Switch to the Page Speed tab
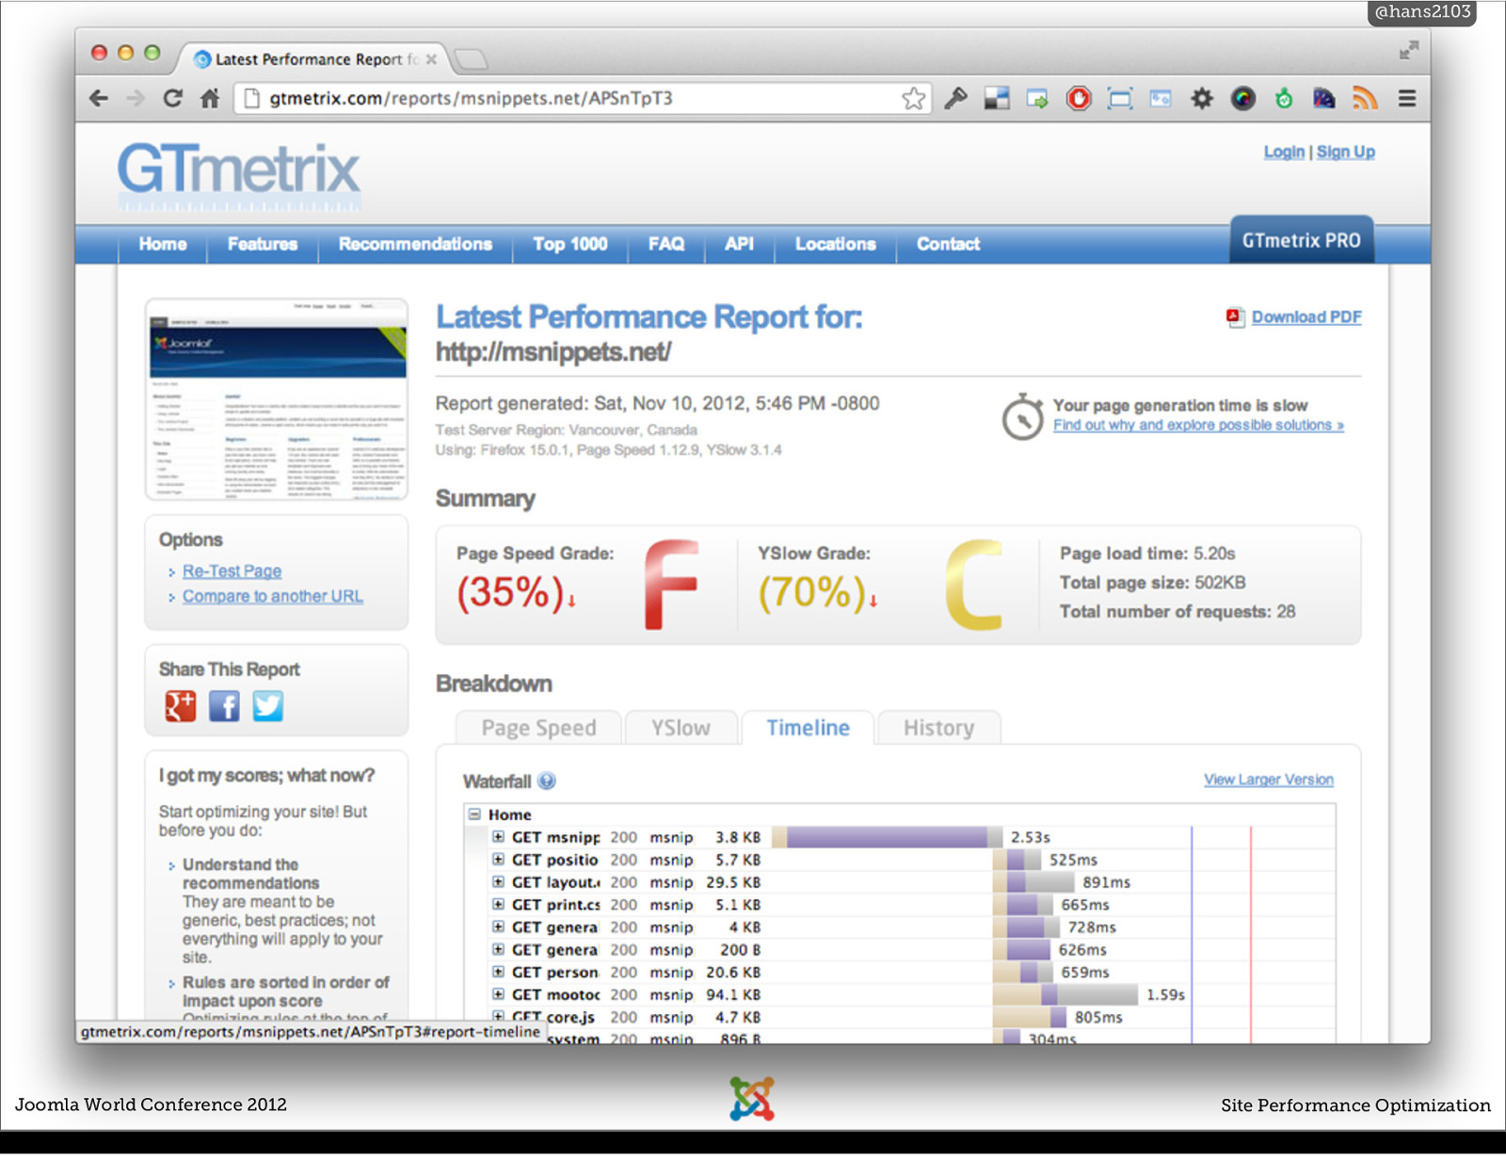The image size is (1506, 1160). pos(538,728)
